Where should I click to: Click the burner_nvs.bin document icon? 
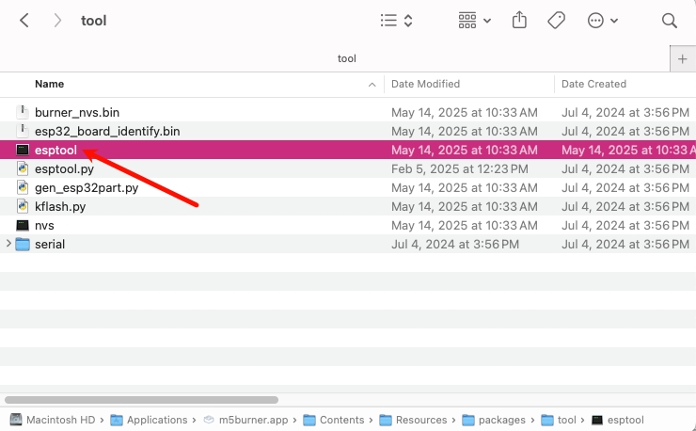(23, 112)
